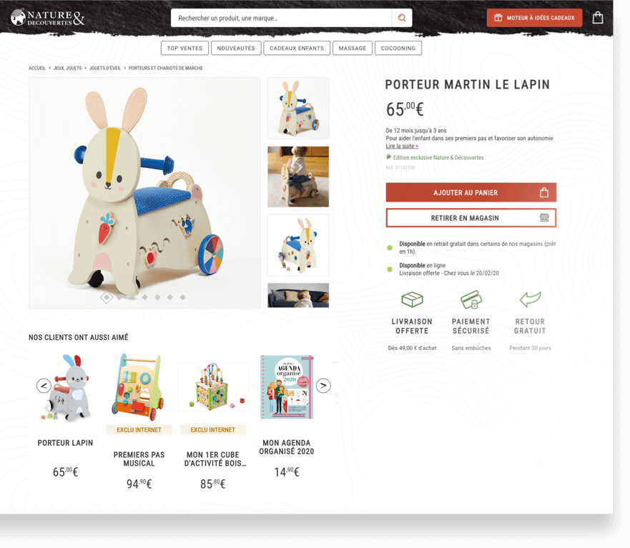Click the Retour Gratuit arrow icon
The image size is (630, 548).
click(530, 299)
